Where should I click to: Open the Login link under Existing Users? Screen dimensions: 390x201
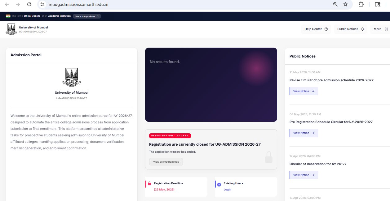point(227,190)
